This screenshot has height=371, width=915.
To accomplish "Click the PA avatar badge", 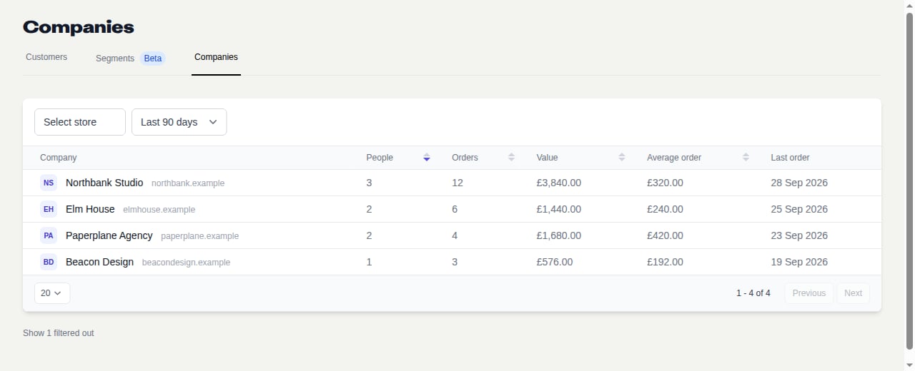I will click(49, 235).
